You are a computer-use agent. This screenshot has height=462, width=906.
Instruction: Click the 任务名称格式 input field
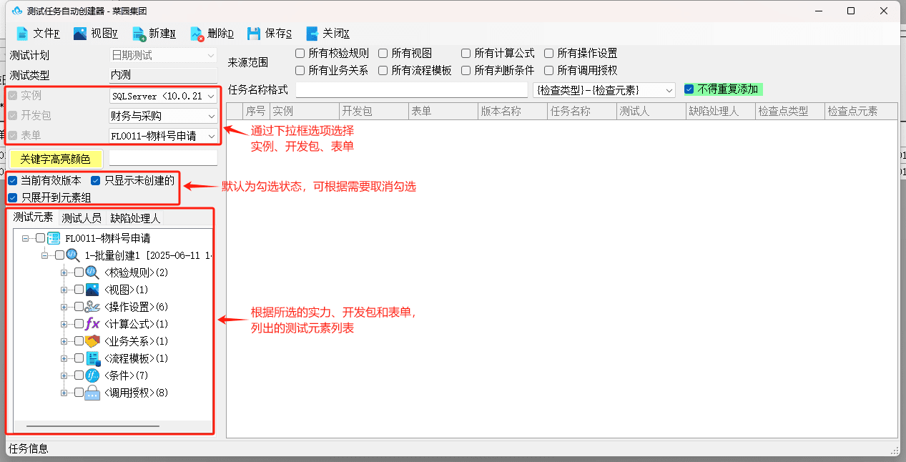coord(411,90)
